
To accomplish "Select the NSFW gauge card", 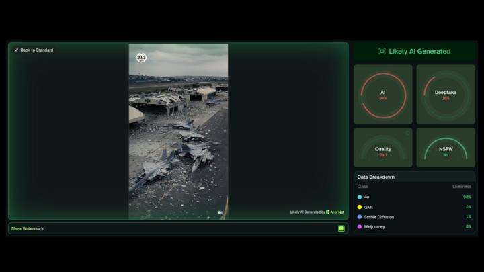I will tap(446, 148).
